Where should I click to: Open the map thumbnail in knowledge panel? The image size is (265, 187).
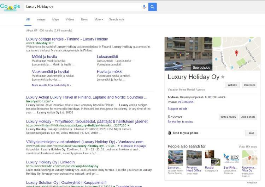click(x=236, y=54)
